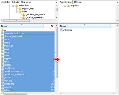Select the langs folder row
This screenshot has height=95, width=119.
click(x=28, y=52)
